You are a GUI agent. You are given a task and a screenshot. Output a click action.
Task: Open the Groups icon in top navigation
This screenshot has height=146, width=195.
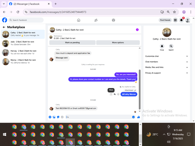point(113,20)
